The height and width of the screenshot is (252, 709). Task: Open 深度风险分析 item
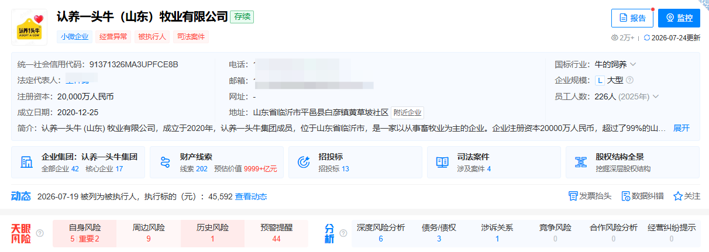[x=381, y=233]
